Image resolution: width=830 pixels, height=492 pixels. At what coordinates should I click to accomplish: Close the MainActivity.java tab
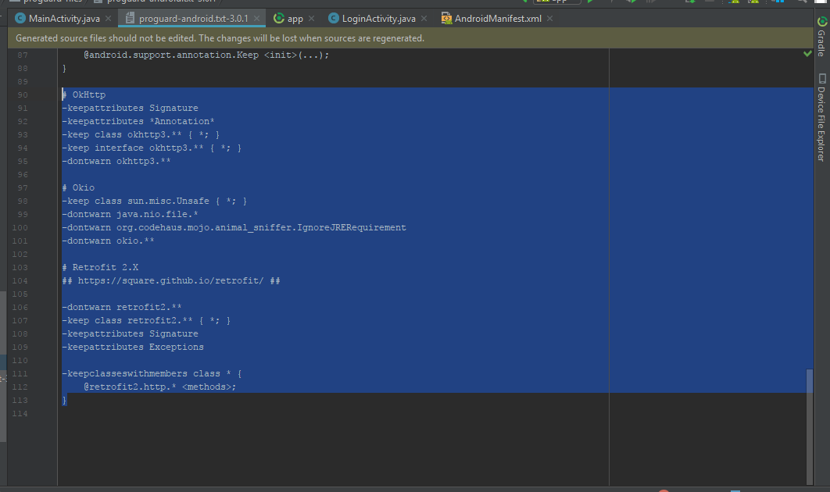[x=109, y=19]
